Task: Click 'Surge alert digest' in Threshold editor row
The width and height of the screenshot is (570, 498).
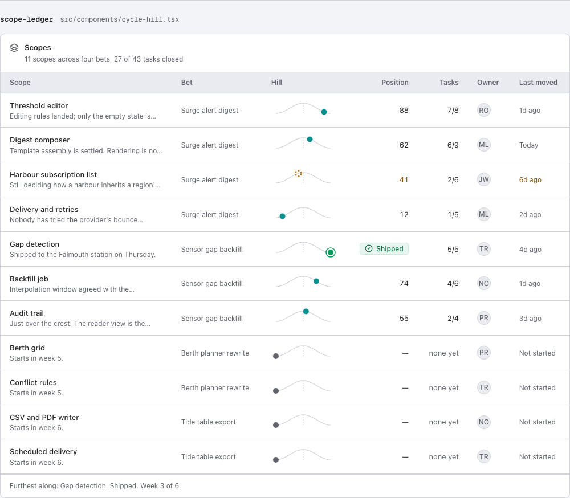Action: (210, 110)
